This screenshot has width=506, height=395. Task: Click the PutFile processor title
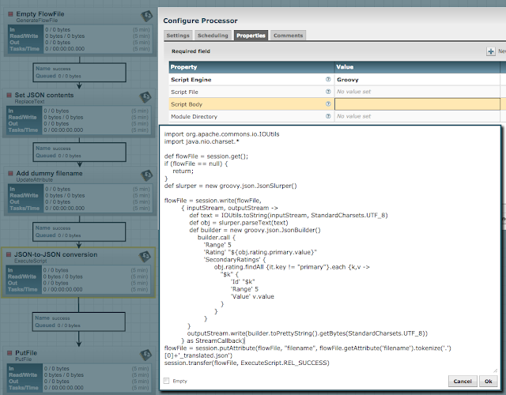26,353
